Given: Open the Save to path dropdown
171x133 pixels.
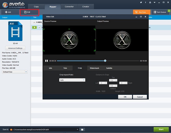Looking at the screenshot, I should coord(77,129).
